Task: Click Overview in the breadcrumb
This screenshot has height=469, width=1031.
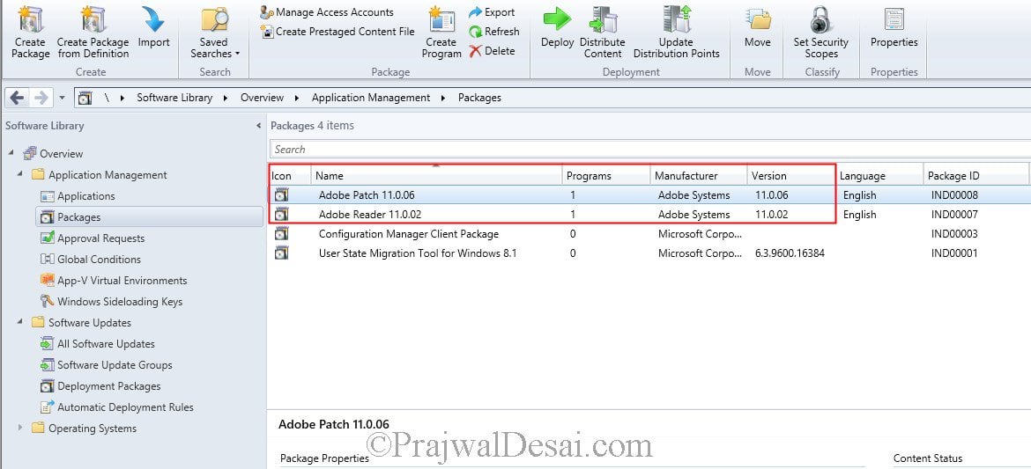Action: (262, 98)
